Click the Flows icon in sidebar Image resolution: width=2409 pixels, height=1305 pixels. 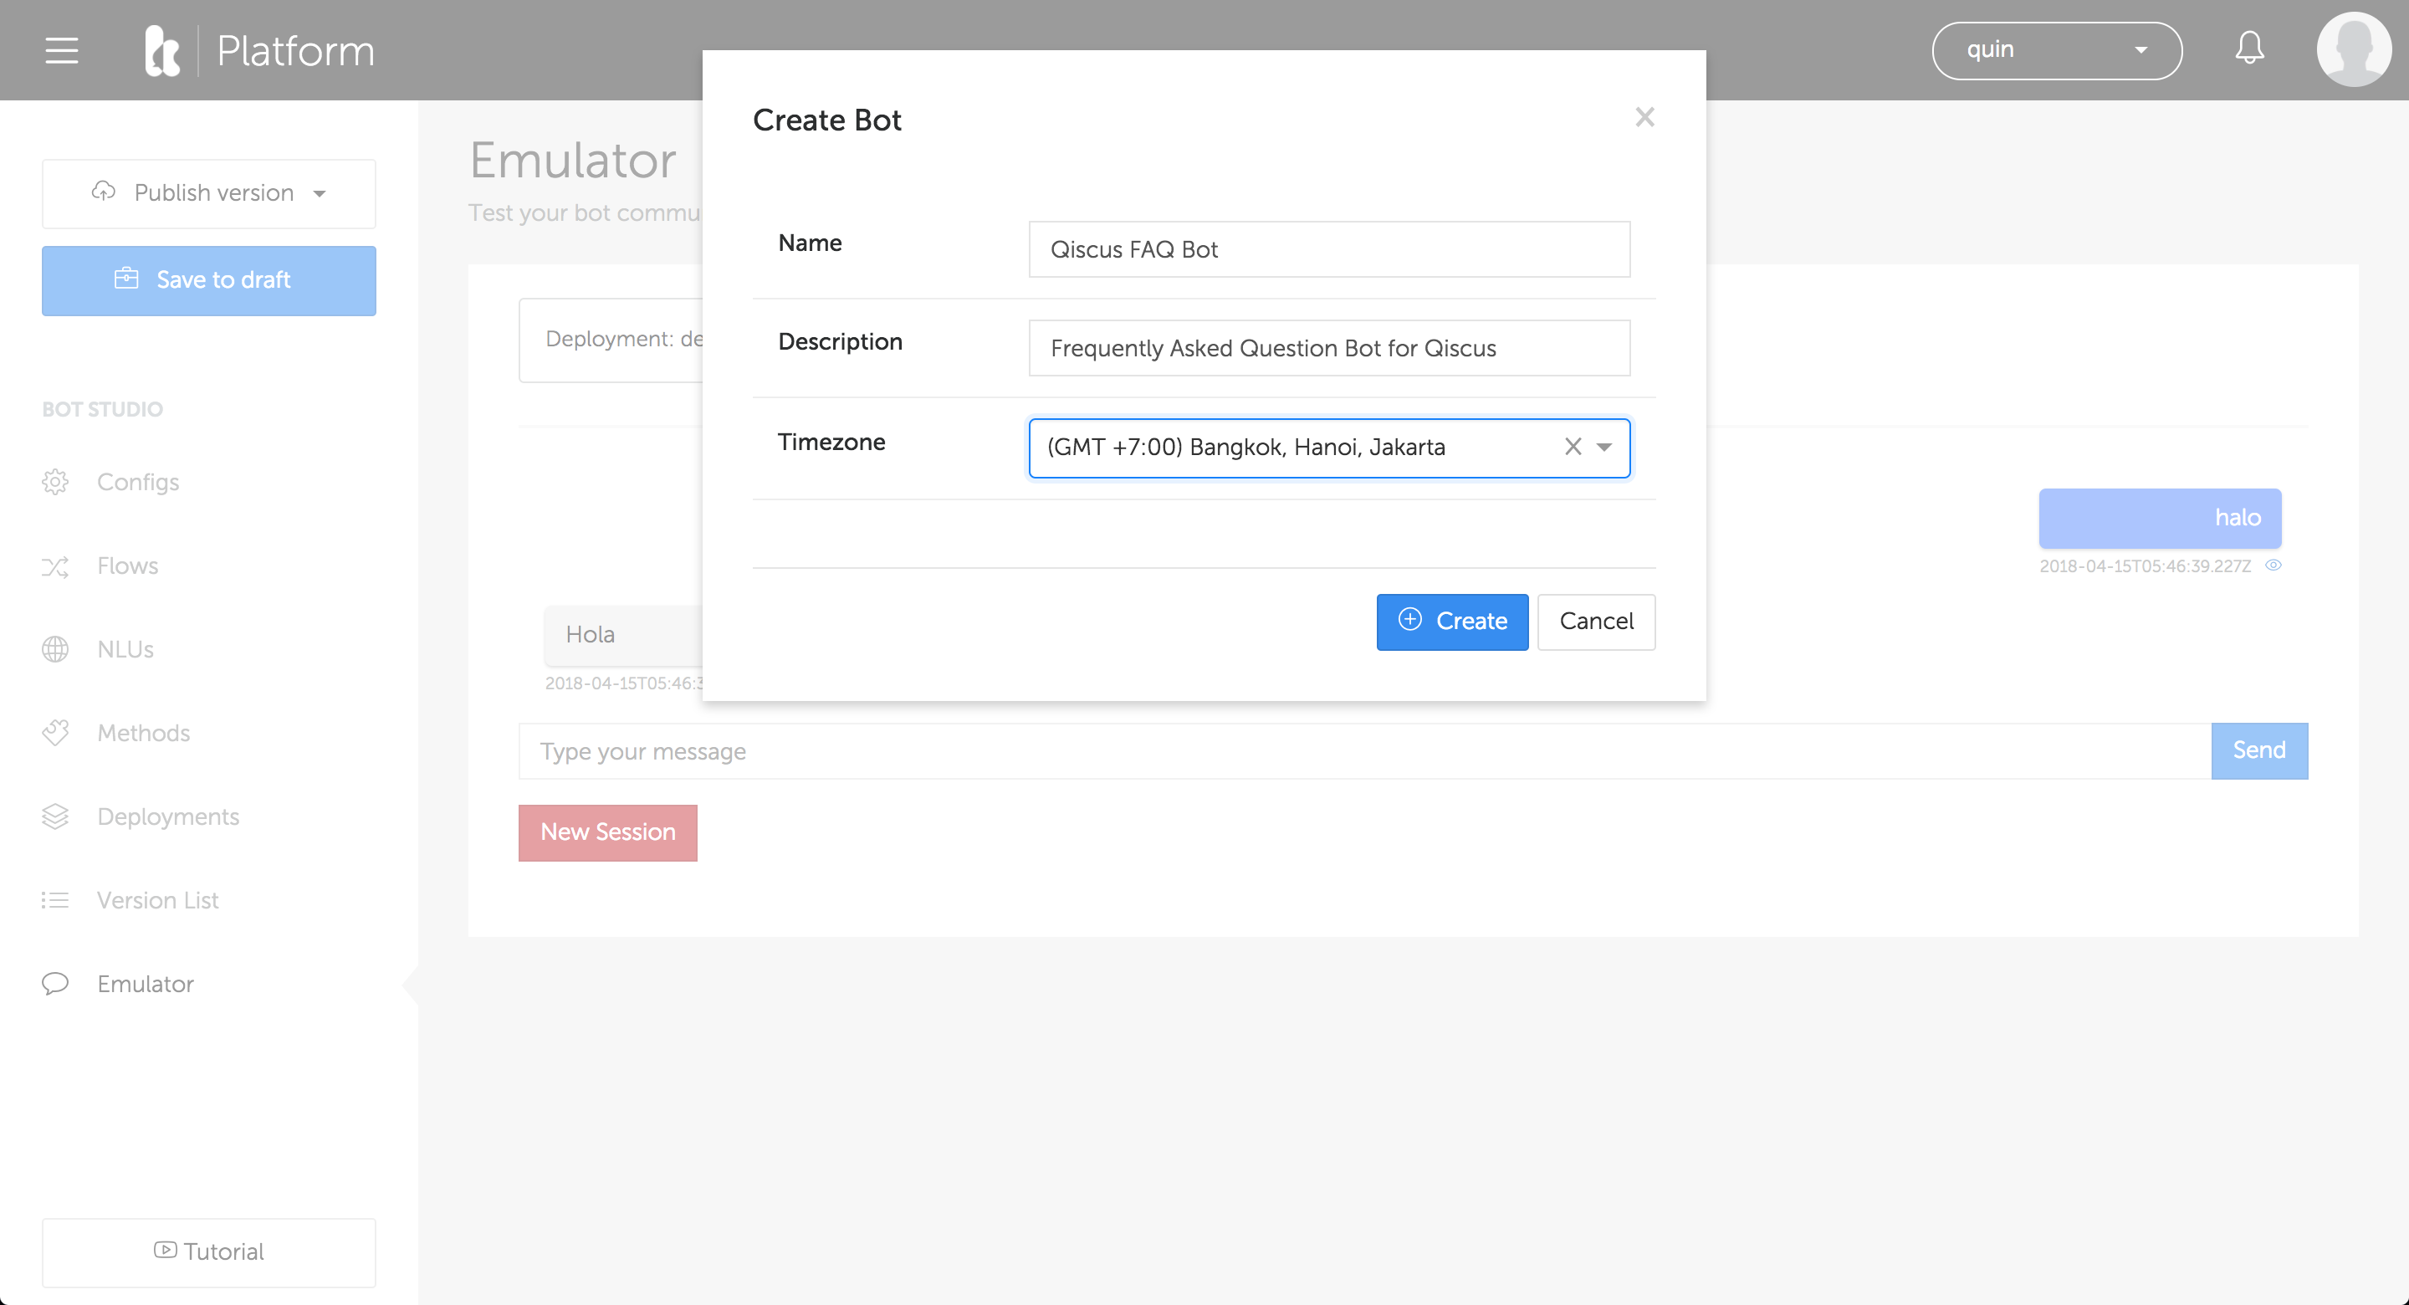[x=56, y=564]
